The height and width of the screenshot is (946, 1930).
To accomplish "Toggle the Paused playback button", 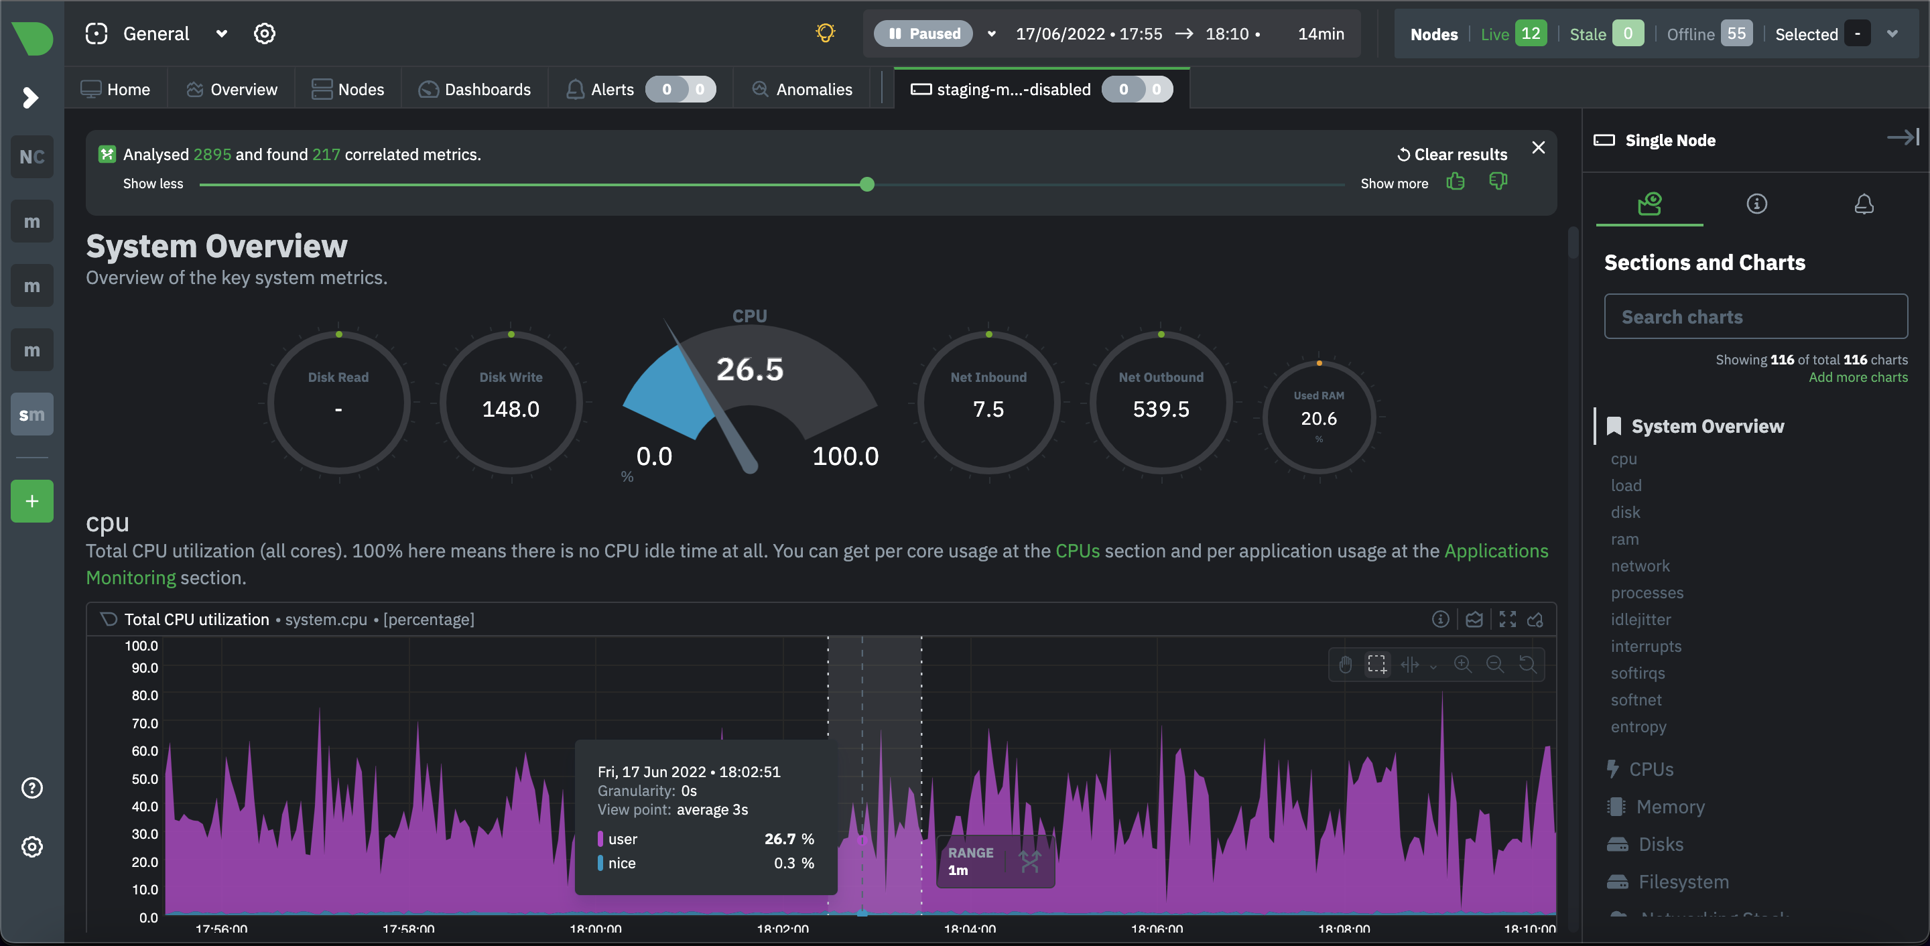I will (x=923, y=33).
